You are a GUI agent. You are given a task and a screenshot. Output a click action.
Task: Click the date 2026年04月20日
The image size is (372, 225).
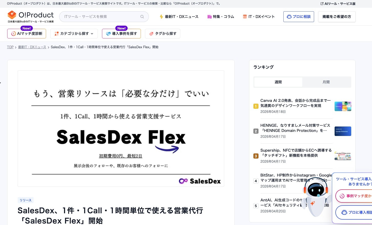(x=273, y=211)
